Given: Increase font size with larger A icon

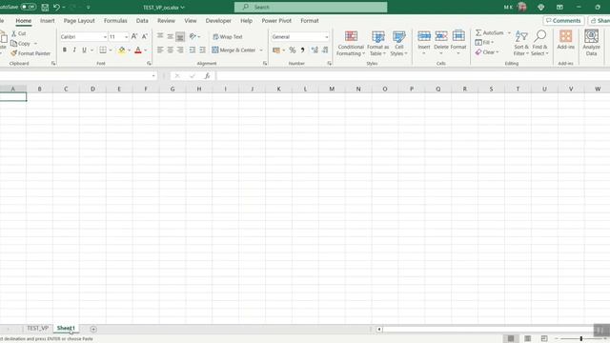Looking at the screenshot, I should tap(134, 36).
